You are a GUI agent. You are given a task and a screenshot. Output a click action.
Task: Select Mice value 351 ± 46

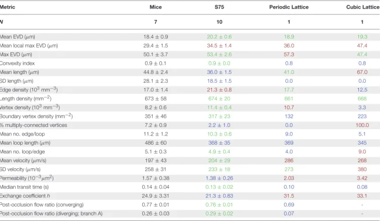(156, 117)
